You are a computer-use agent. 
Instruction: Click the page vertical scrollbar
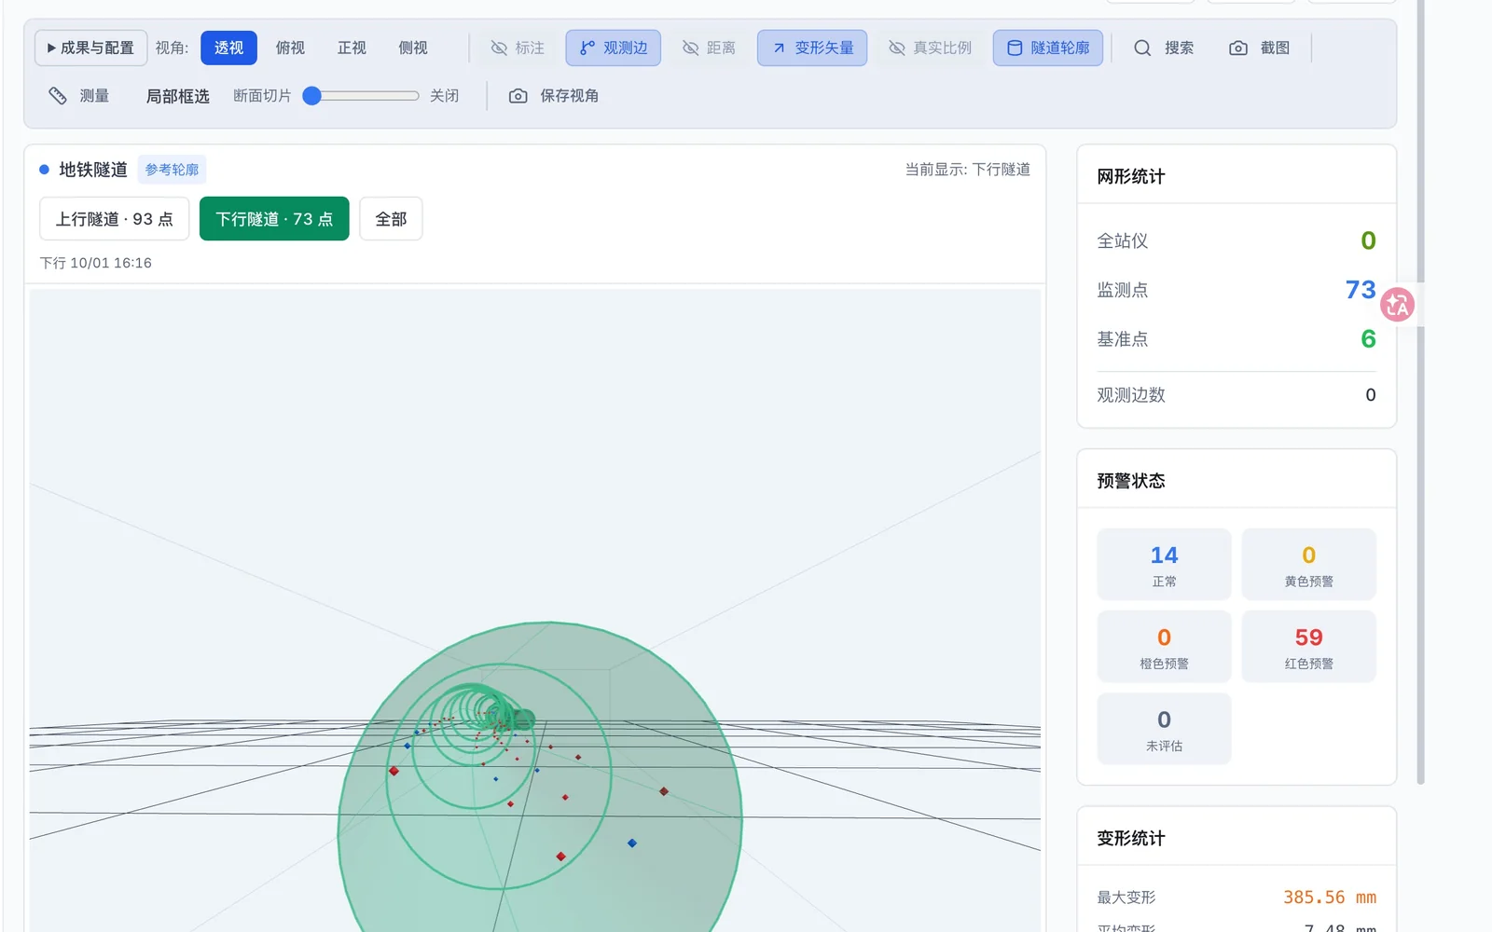1420,391
